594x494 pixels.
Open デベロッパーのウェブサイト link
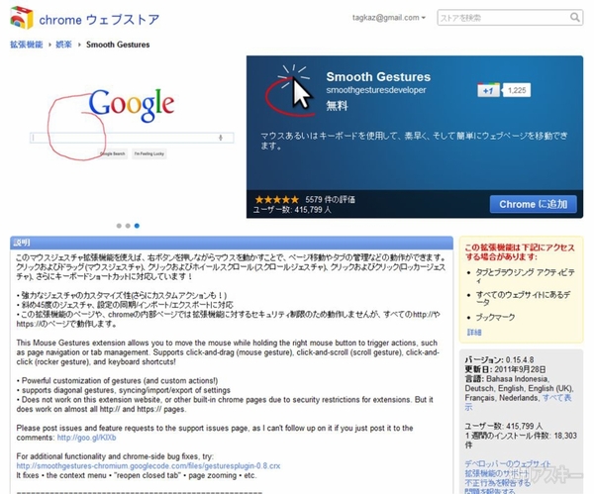click(508, 464)
